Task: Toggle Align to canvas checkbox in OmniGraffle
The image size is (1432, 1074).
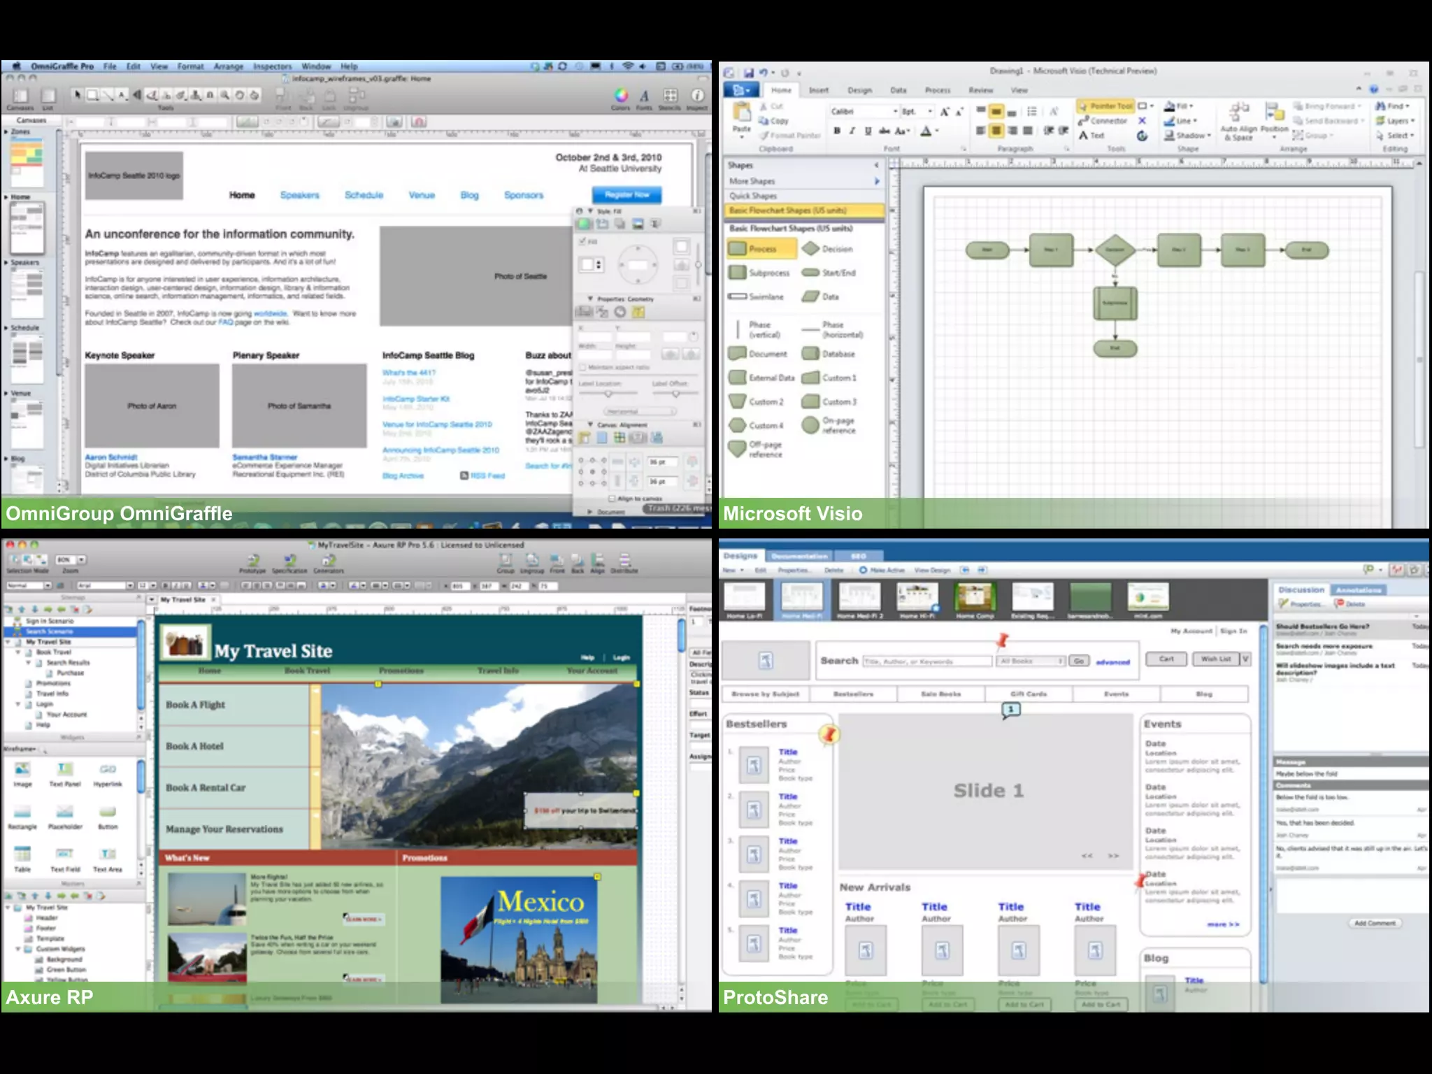Action: coord(612,499)
